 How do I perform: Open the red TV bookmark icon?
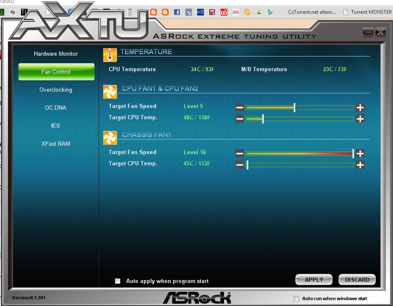click(224, 12)
